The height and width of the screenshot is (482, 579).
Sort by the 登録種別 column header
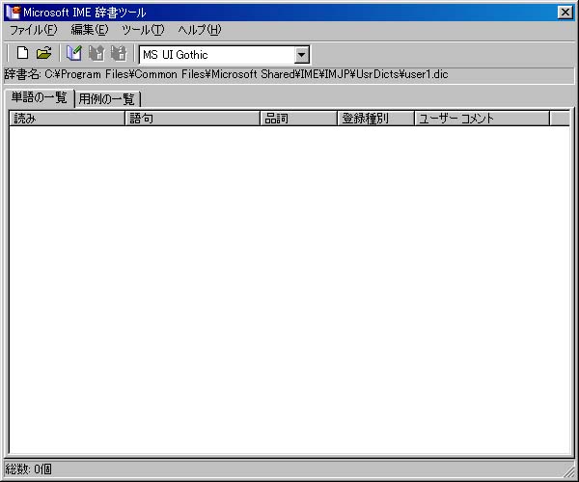coord(376,119)
